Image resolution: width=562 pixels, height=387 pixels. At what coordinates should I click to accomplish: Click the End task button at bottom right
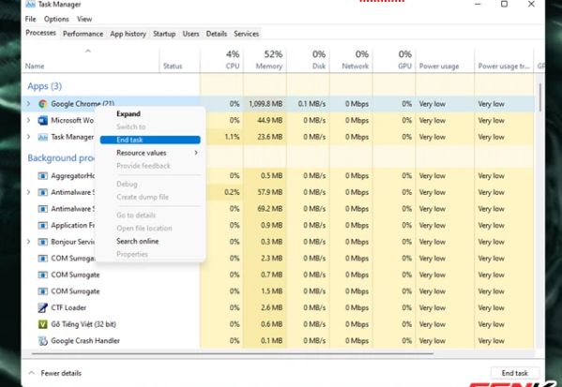point(515,373)
